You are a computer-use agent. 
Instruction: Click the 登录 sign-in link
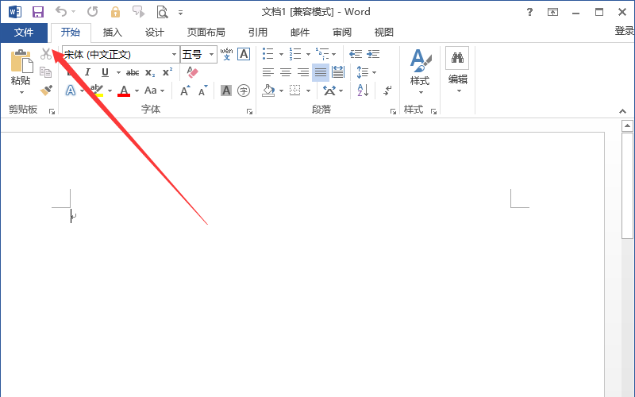pos(625,31)
